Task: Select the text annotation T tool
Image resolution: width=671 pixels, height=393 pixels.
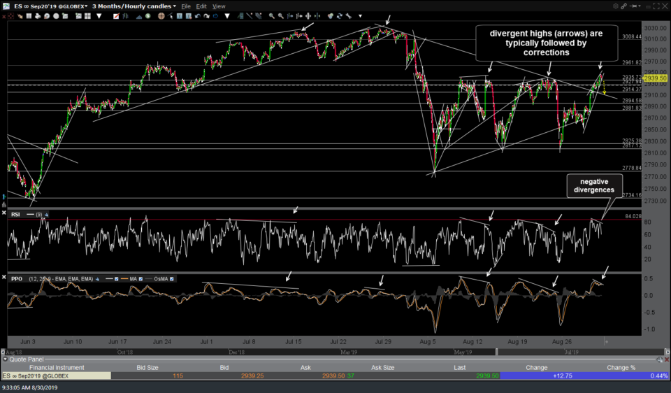Action: (x=180, y=16)
